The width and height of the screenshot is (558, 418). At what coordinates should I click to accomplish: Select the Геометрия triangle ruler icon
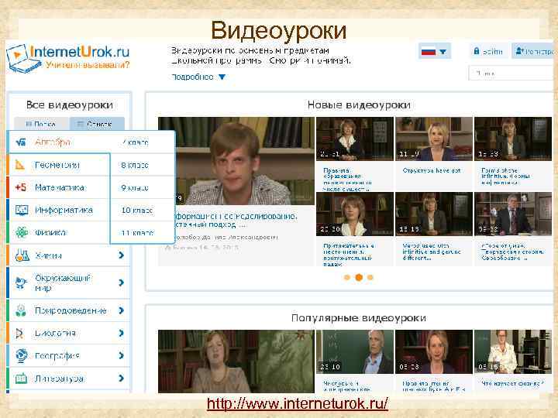20,165
